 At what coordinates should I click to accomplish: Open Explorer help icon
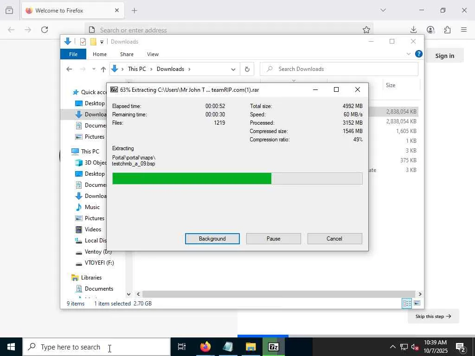(x=419, y=54)
